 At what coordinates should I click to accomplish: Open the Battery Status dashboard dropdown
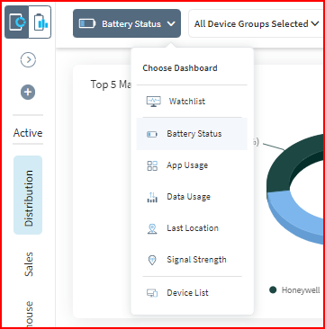coord(127,23)
